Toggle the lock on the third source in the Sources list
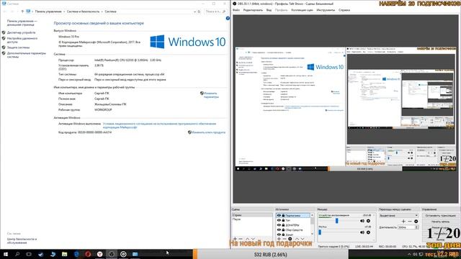Image resolution: width=461 pixels, height=259 pixels. click(283, 225)
